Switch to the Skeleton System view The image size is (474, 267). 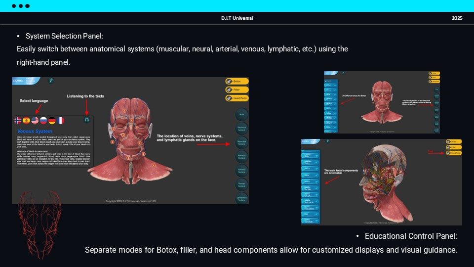(241, 128)
